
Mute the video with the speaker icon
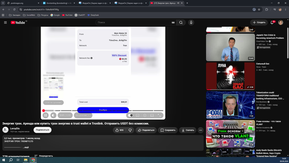pos(53,115)
